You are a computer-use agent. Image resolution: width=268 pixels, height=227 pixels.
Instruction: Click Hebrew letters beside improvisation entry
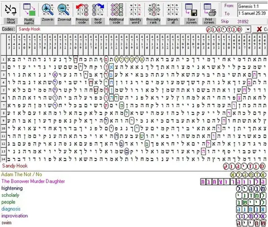tap(251, 216)
